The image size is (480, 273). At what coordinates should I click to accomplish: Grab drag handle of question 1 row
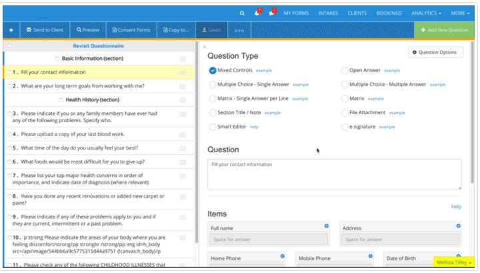coord(183,73)
